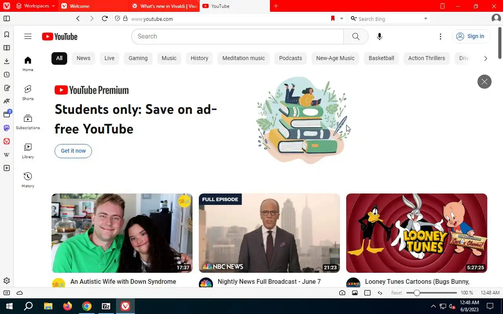Open closed tabs trash

pos(442,6)
